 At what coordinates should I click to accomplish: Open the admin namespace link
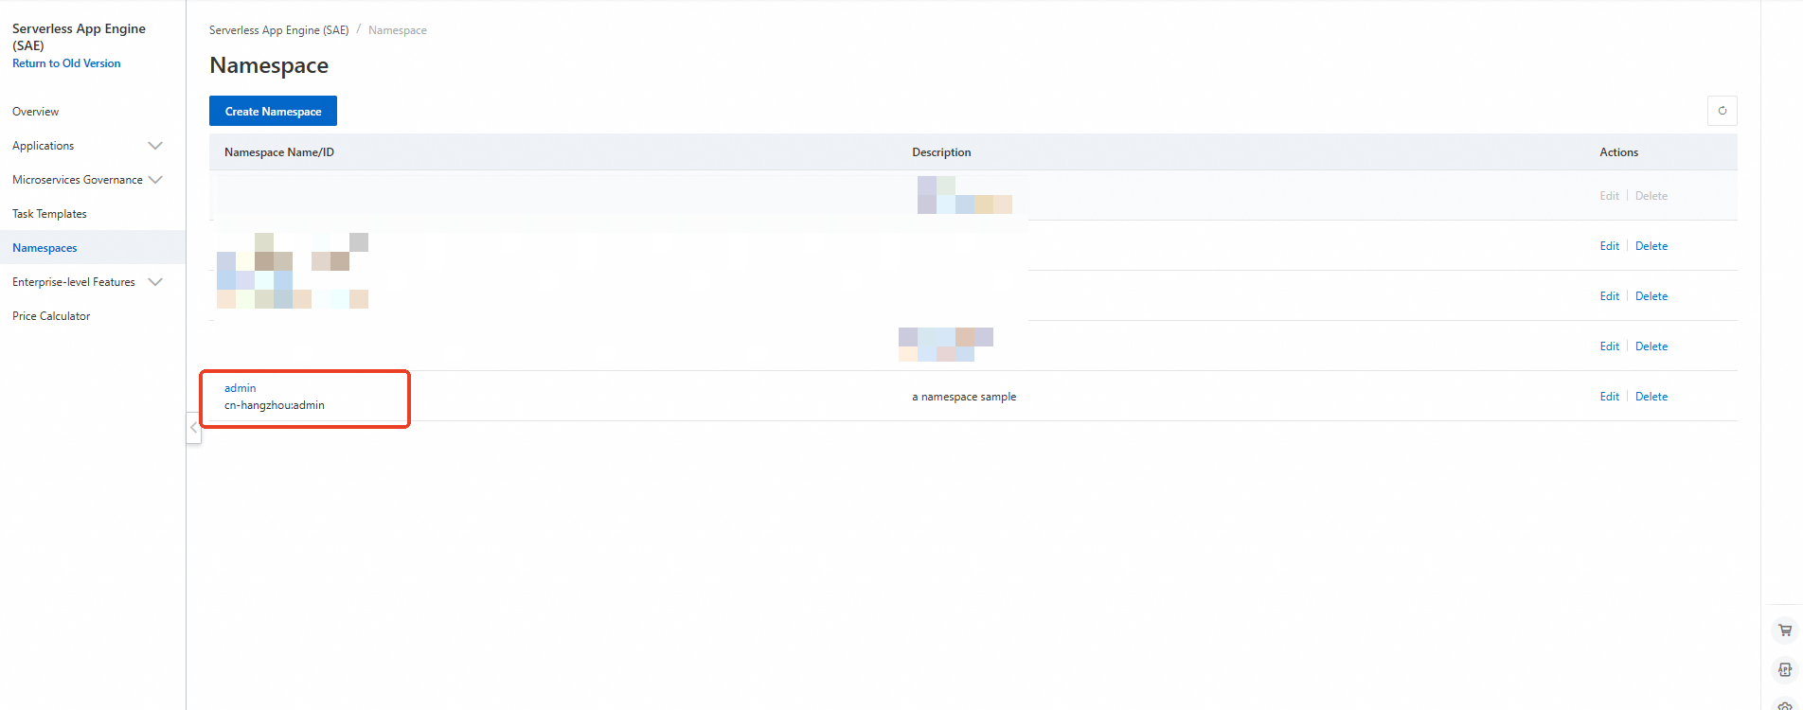pos(240,388)
